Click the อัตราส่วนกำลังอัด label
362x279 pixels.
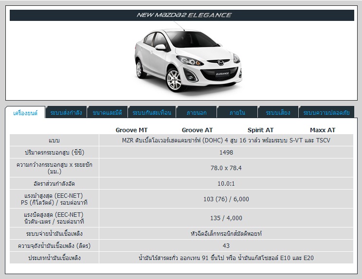point(54,184)
